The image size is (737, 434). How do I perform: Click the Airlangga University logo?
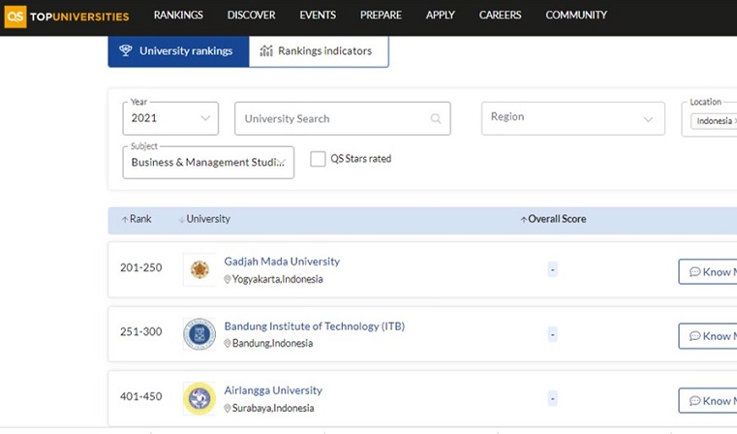[200, 398]
